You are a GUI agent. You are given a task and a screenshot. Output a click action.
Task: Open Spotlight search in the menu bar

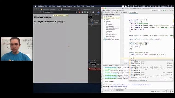tap(169, 6)
